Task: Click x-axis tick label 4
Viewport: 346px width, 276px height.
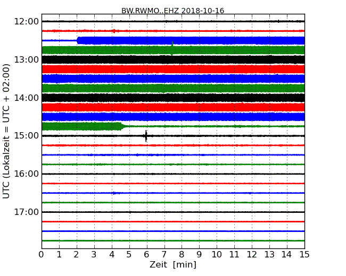Action: (112, 255)
